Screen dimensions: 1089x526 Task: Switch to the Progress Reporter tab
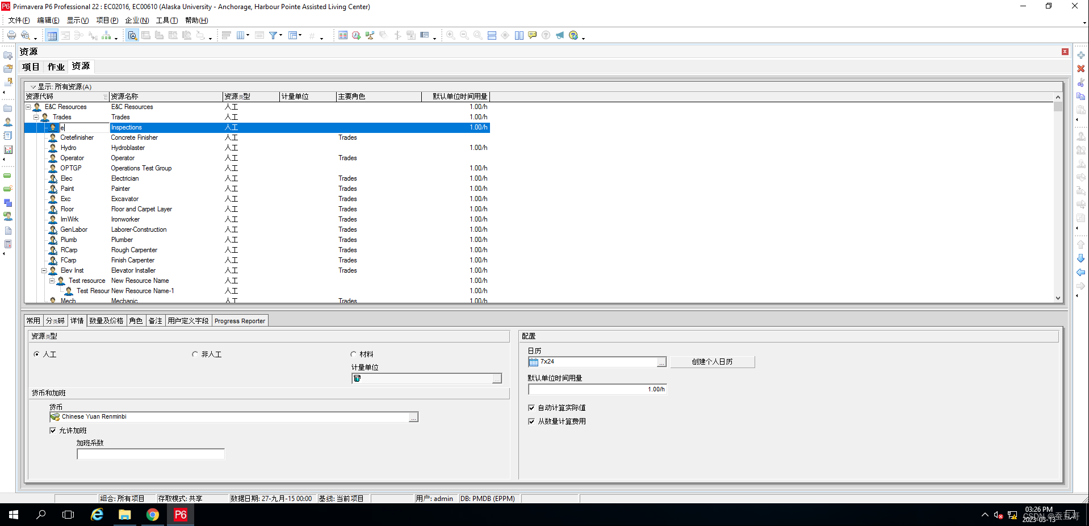click(x=240, y=321)
